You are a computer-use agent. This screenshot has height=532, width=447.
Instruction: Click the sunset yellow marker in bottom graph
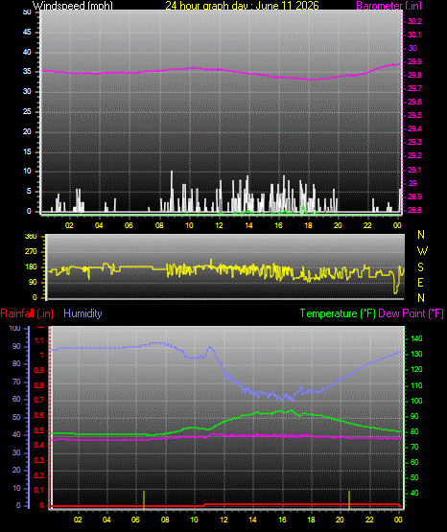click(349, 499)
